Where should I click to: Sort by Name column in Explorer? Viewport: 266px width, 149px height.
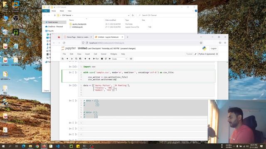pos(71,20)
